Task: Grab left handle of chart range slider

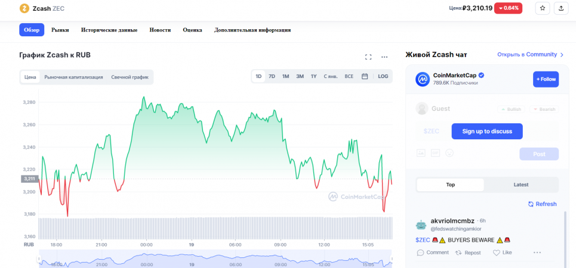Action: 39,259
